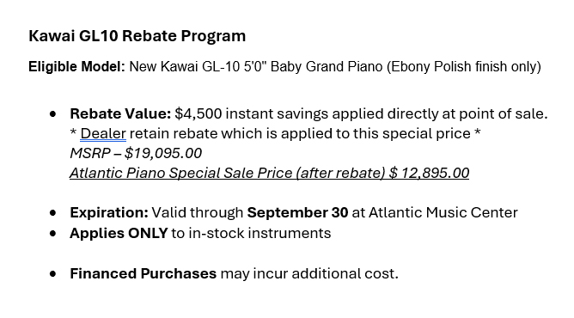Image resolution: width=574 pixels, height=318 pixels.
Task: Click the Rebate Value bold label
Action: (x=120, y=113)
